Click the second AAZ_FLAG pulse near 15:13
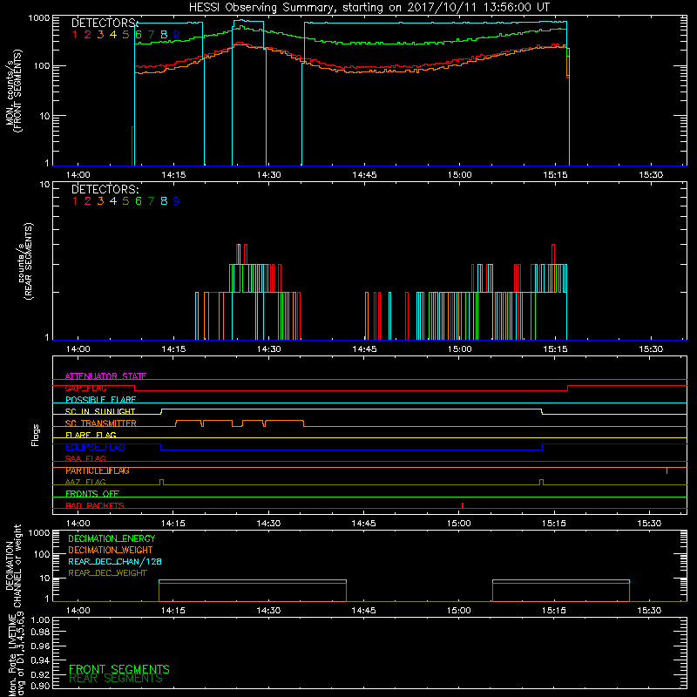This screenshot has height=697, width=697. click(541, 482)
